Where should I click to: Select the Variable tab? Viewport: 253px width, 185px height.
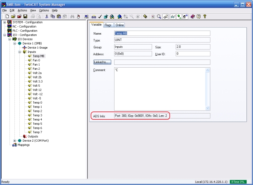(x=96, y=25)
